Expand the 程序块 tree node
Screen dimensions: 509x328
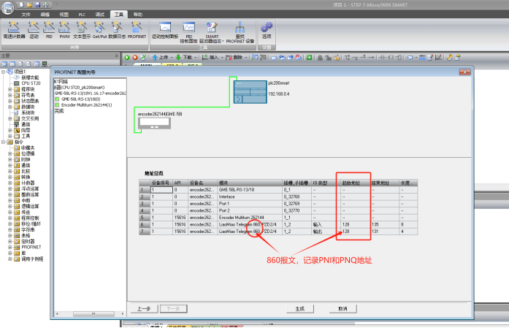9,89
